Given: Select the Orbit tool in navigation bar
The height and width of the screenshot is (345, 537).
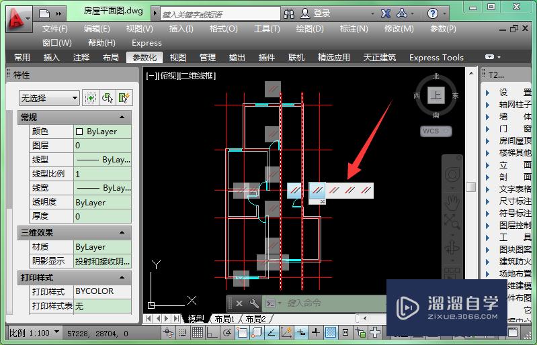Looking at the screenshot, I should pyautogui.click(x=452, y=247).
